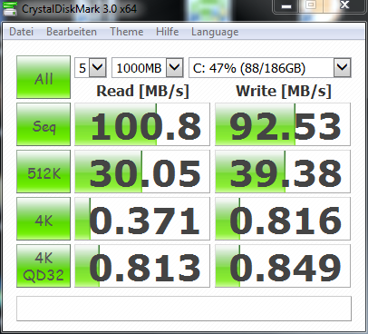Click the Seq write value 92.53

coord(283,124)
